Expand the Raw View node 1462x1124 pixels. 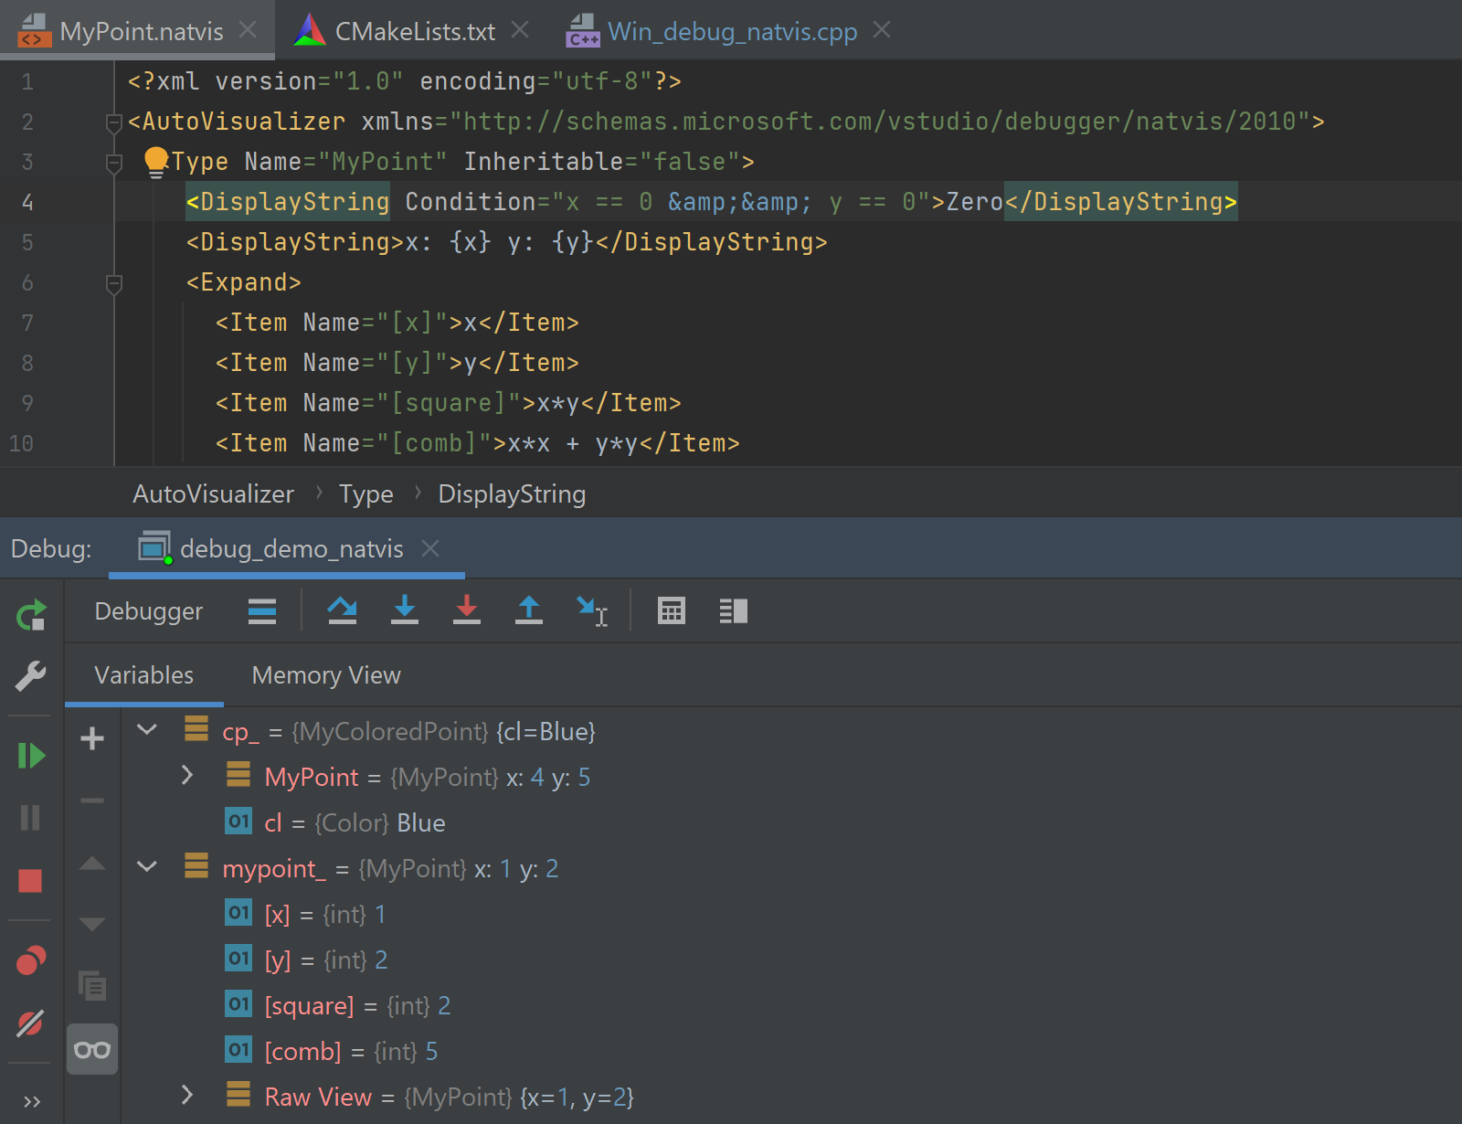(x=187, y=1095)
